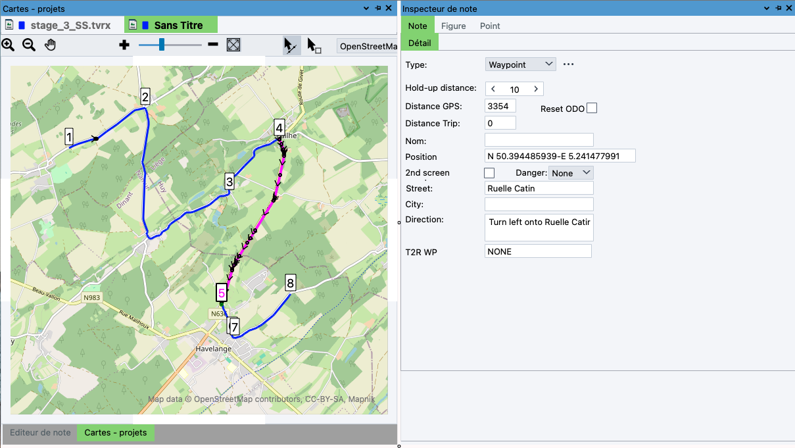The width and height of the screenshot is (795, 448).
Task: Open the OpenStreetMap map source dropdown
Action: 368,46
